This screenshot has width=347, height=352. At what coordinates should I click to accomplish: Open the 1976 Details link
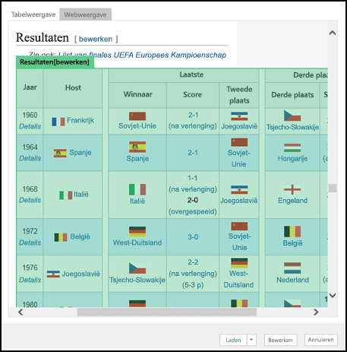click(x=30, y=280)
